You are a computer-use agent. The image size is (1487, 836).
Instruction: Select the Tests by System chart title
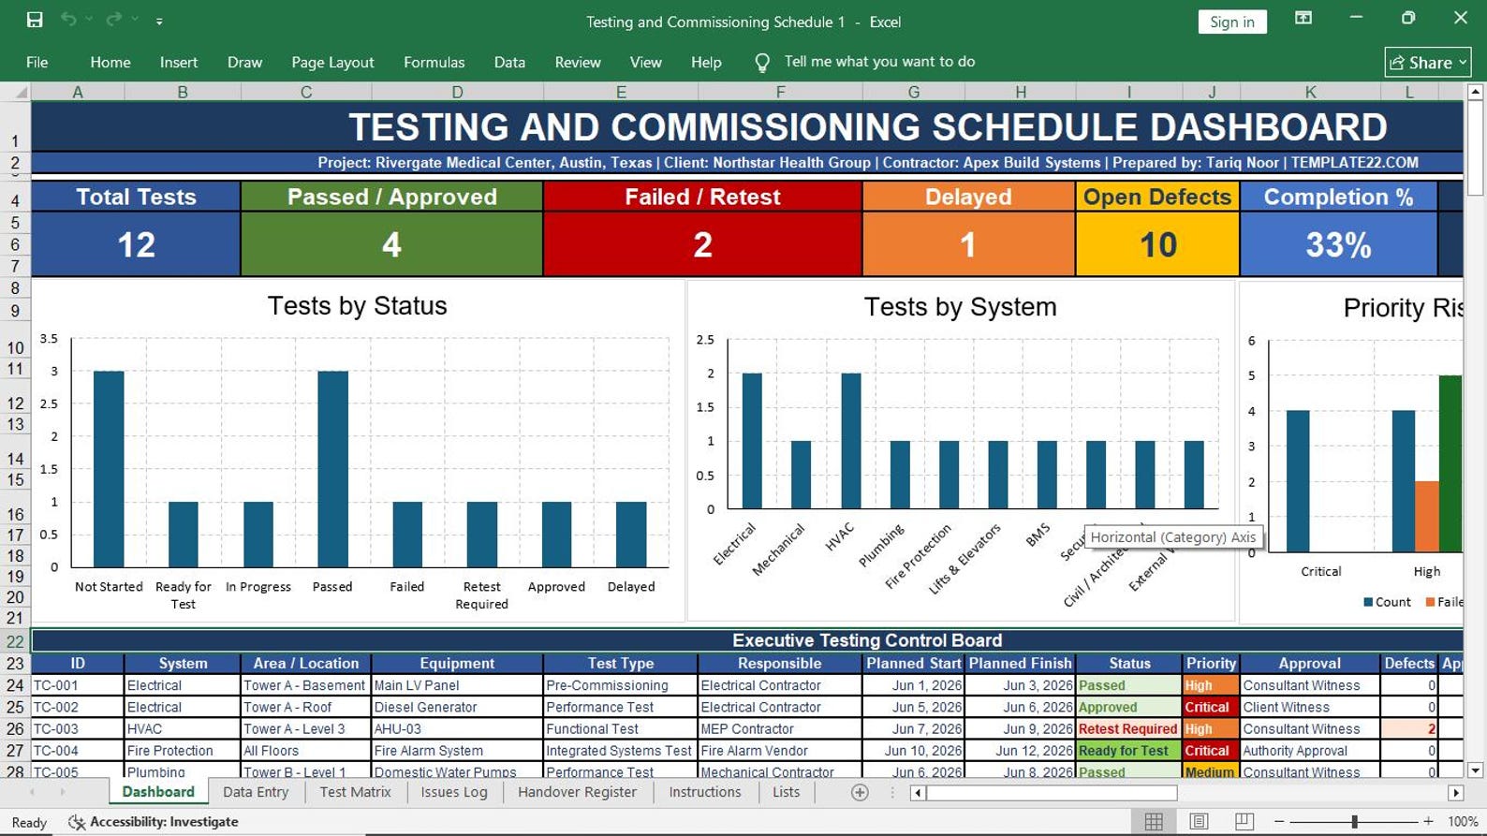coord(960,307)
